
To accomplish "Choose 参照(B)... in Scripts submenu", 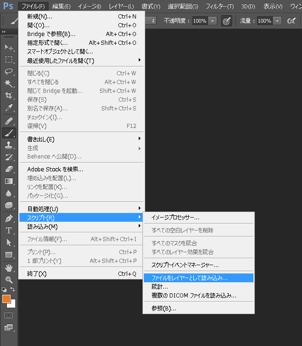I will coord(198,309).
